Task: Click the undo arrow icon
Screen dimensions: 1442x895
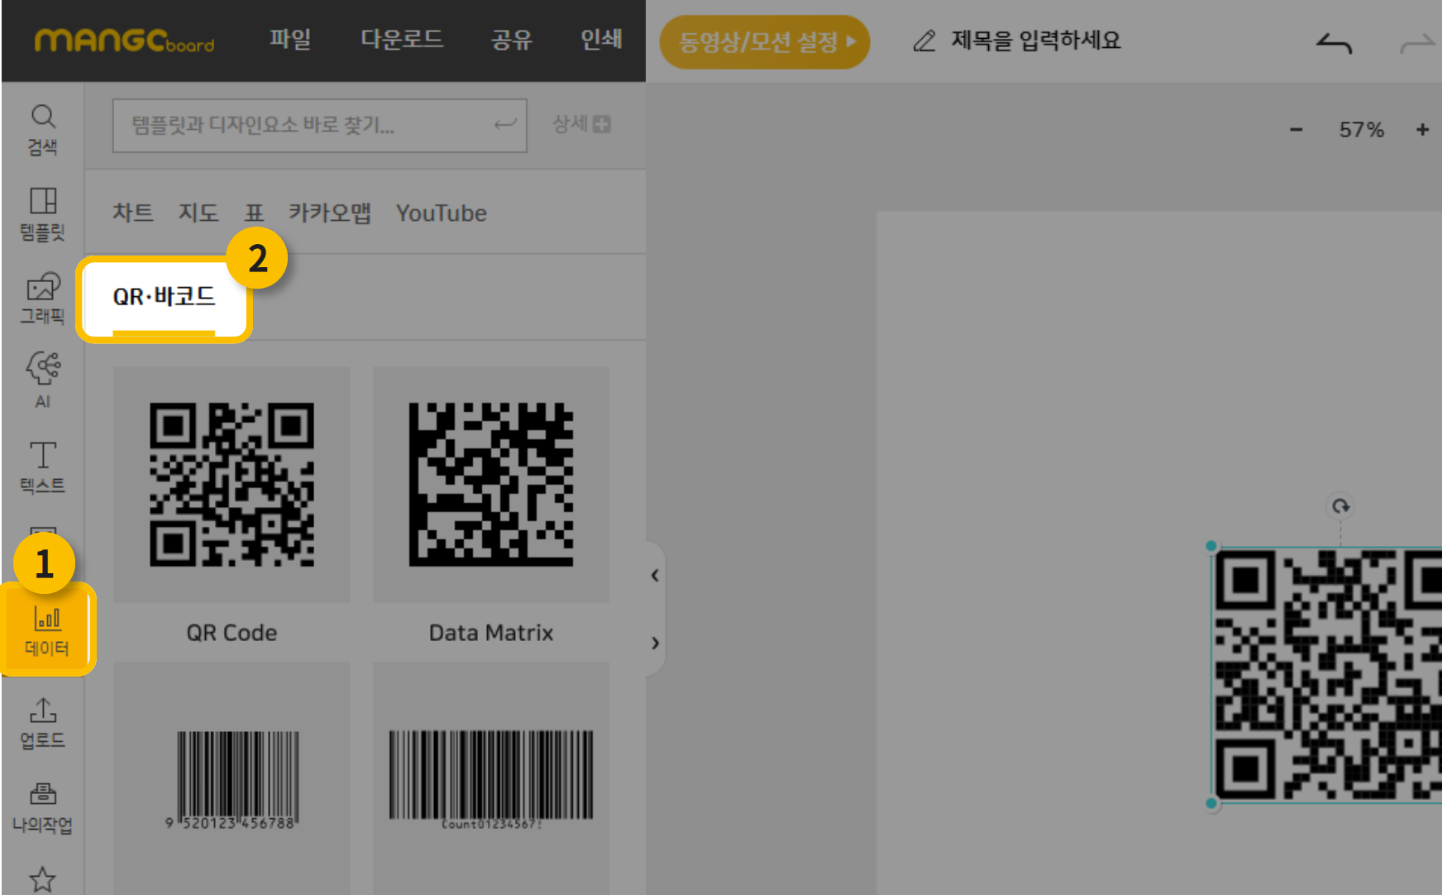Action: [1334, 43]
